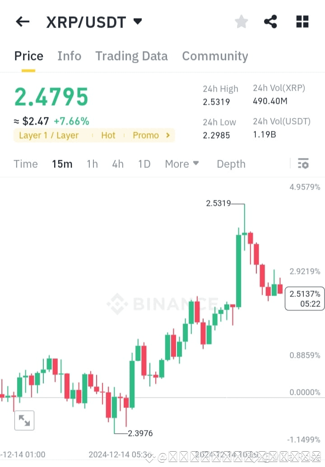The width and height of the screenshot is (325, 467).
Task: Switch to the Trading Data tab
Action: click(131, 55)
